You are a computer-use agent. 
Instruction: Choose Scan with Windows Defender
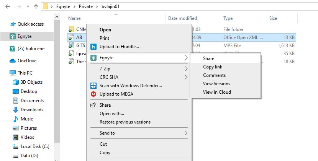click(131, 86)
